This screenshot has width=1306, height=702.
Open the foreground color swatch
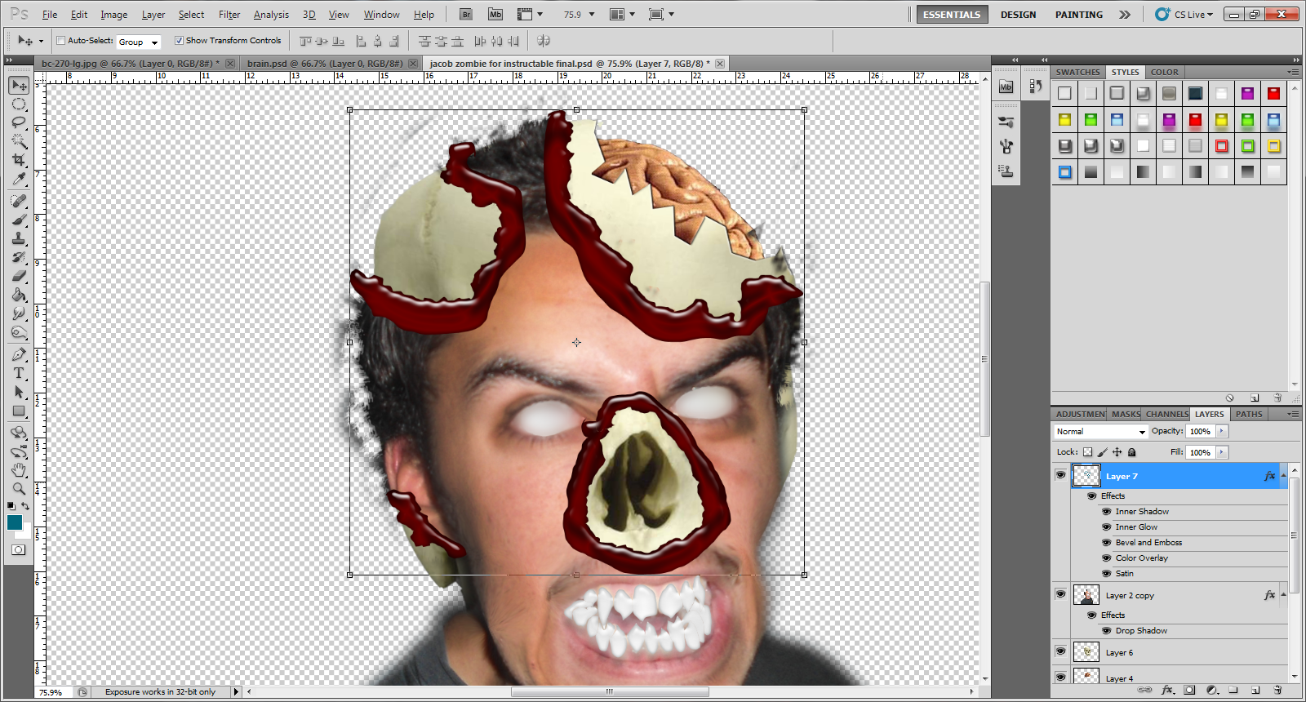pyautogui.click(x=15, y=522)
